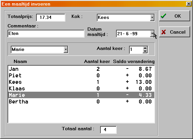Select the Piet row in the list

[x=81, y=75]
